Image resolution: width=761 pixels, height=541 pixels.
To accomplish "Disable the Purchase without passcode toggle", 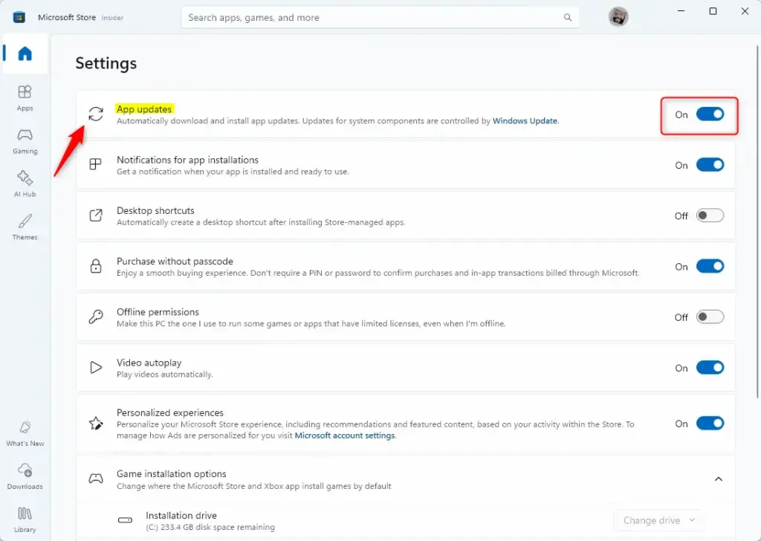I will click(x=710, y=266).
